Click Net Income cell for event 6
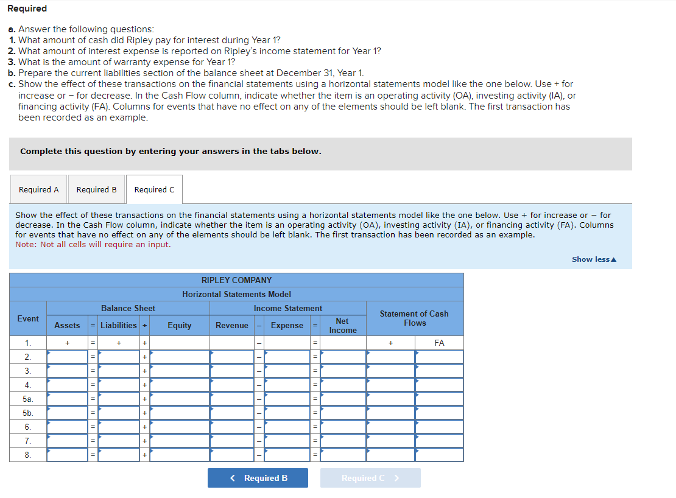676x498 pixels. pos(343,427)
